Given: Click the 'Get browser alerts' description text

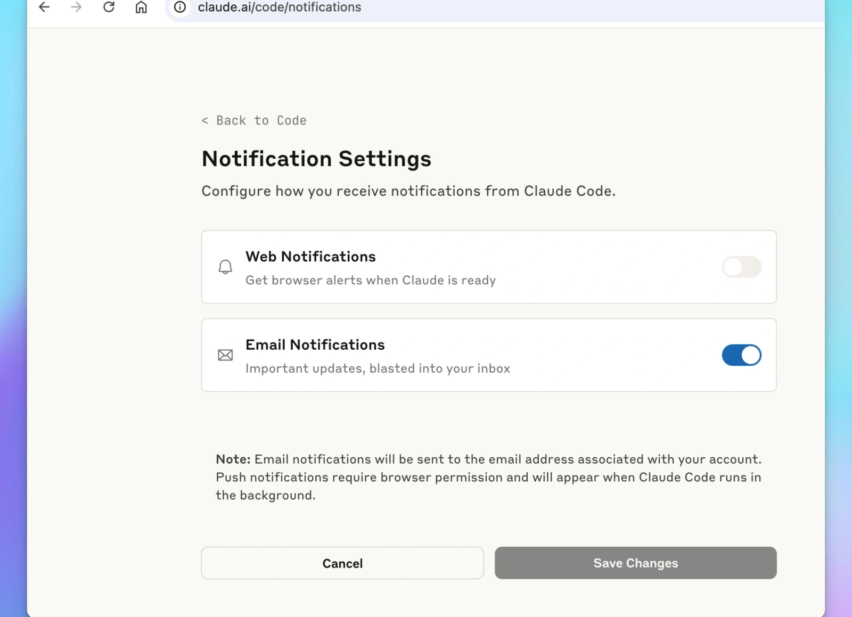Looking at the screenshot, I should pyautogui.click(x=371, y=280).
